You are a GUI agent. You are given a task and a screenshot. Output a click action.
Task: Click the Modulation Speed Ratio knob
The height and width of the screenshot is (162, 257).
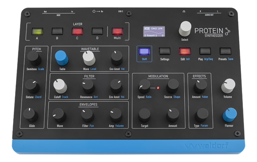click(144, 86)
